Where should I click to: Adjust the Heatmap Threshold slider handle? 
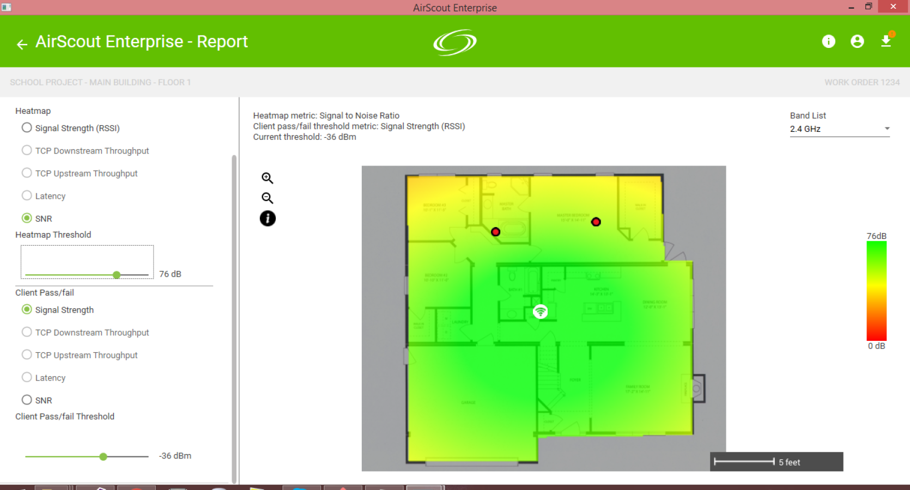pos(117,275)
